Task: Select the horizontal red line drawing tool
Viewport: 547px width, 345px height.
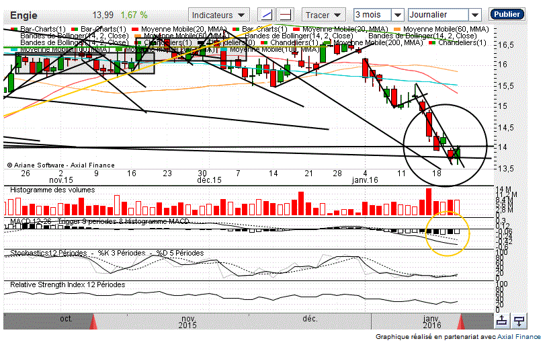Action: click(x=286, y=15)
